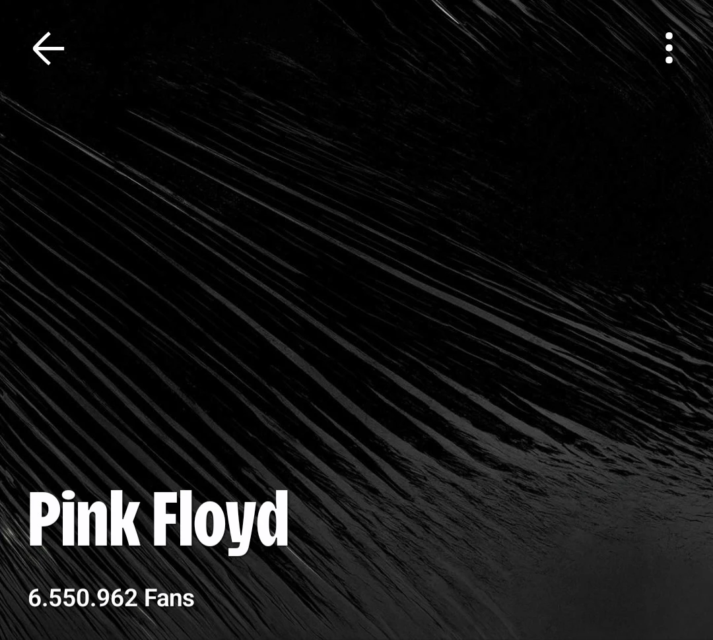Image resolution: width=713 pixels, height=640 pixels.
Task: Show more options with vertical dots icon
Action: pos(669,48)
